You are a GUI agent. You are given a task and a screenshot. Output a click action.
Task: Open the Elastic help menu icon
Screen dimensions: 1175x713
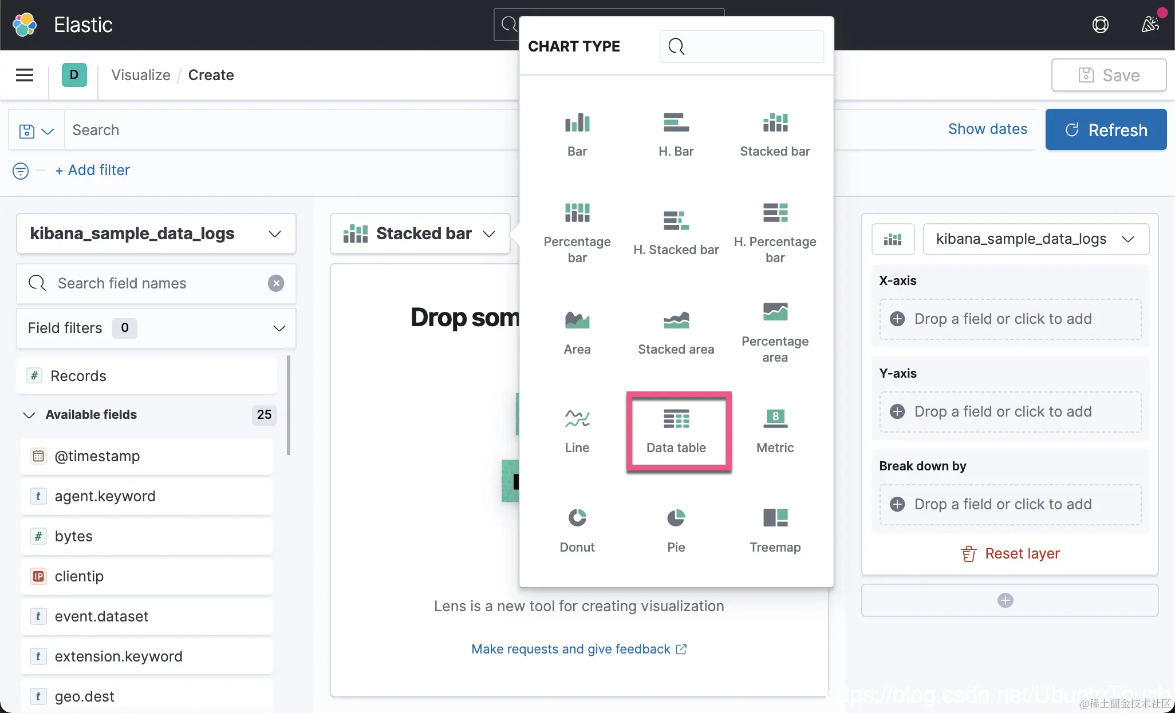(1100, 25)
